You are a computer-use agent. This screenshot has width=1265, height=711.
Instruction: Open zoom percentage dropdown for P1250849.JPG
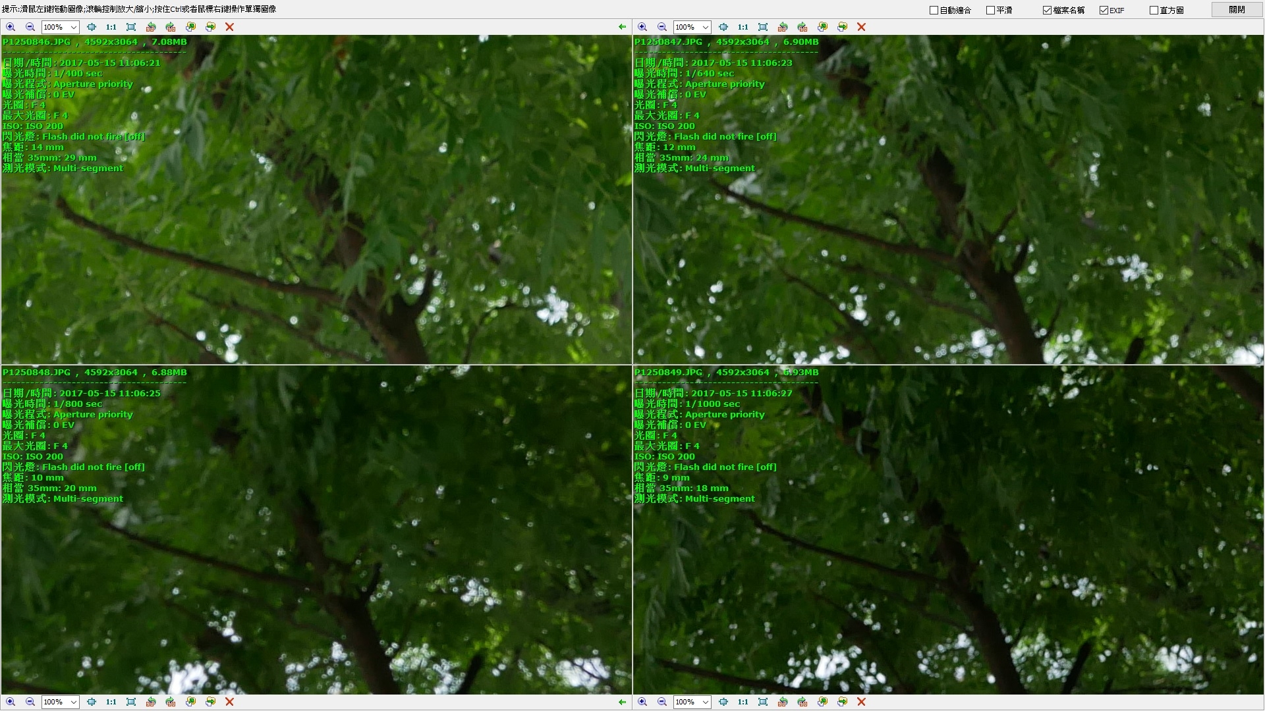tap(705, 702)
